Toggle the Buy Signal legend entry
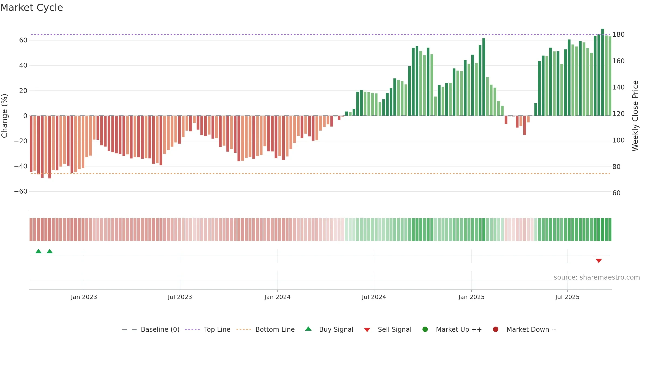 [x=329, y=329]
